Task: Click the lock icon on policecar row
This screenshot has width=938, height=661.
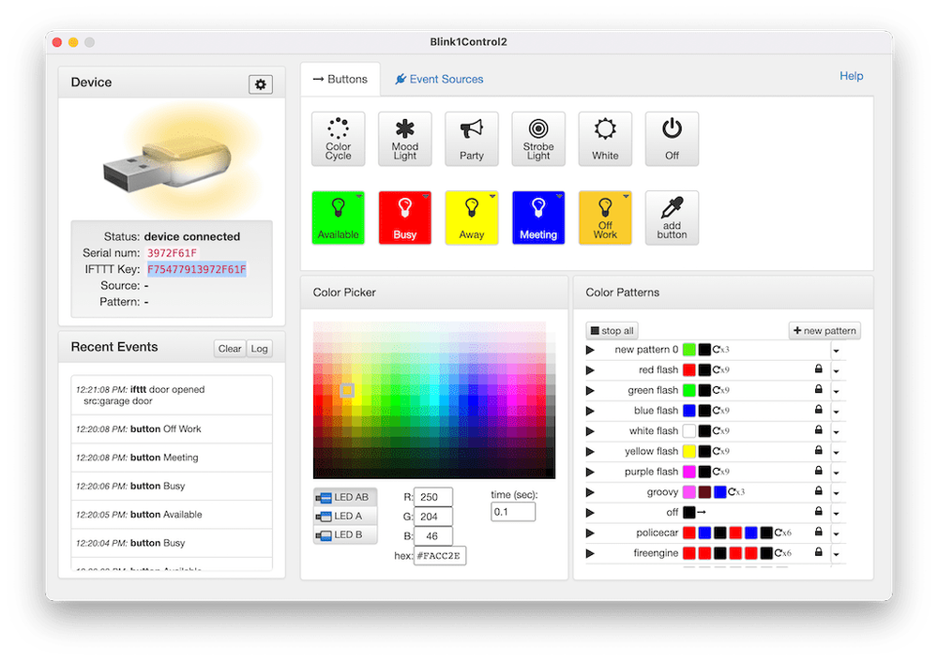Action: [x=818, y=532]
